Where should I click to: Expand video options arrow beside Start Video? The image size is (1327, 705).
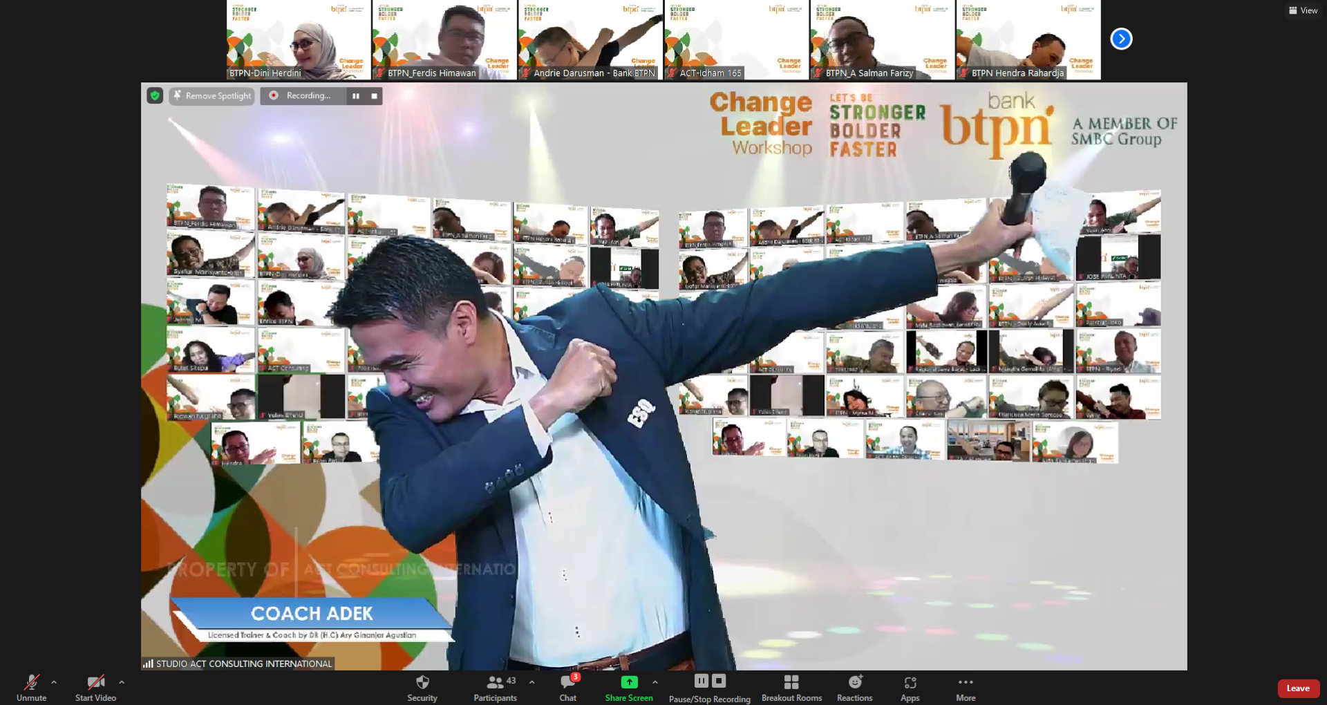click(122, 682)
